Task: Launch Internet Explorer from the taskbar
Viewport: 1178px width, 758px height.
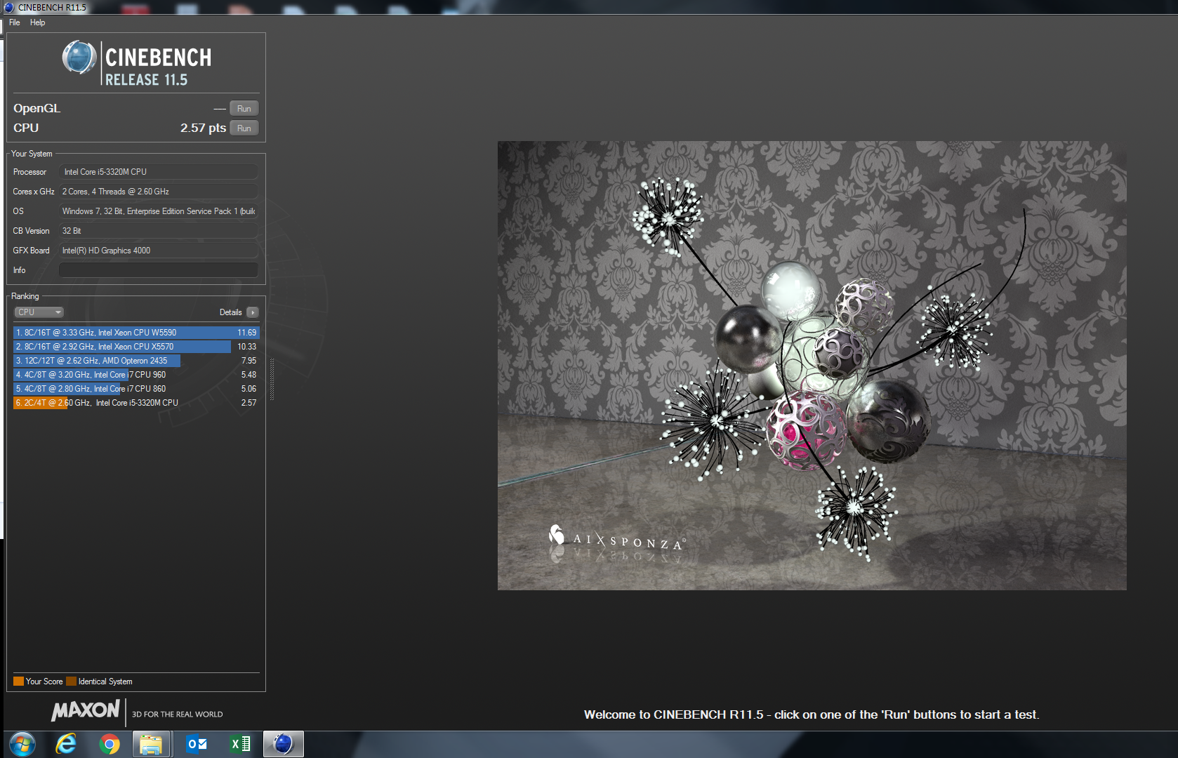Action: (x=66, y=744)
